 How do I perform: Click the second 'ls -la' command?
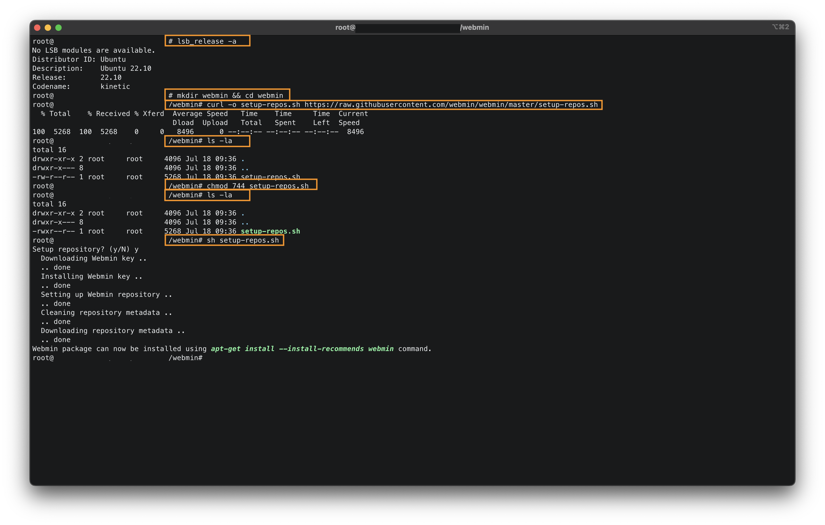point(220,195)
